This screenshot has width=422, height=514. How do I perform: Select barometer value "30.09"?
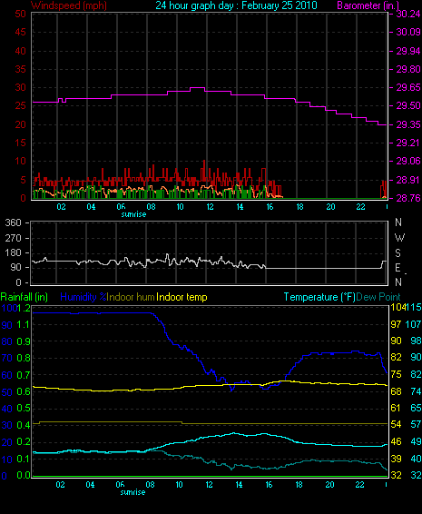pos(408,32)
